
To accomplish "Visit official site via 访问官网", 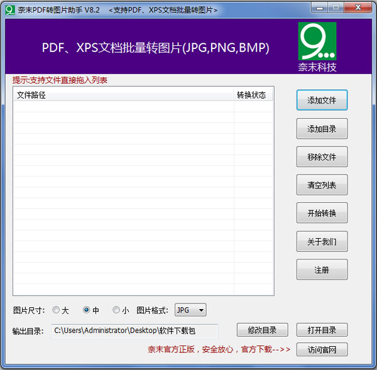I will (x=322, y=349).
